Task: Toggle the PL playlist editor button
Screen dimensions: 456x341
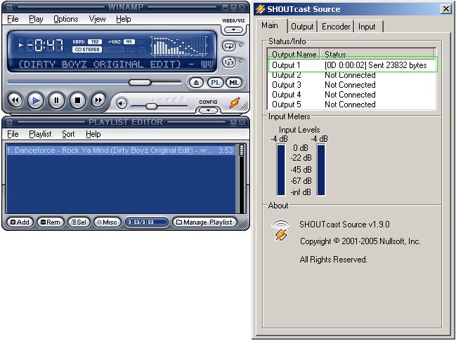Action: point(215,83)
